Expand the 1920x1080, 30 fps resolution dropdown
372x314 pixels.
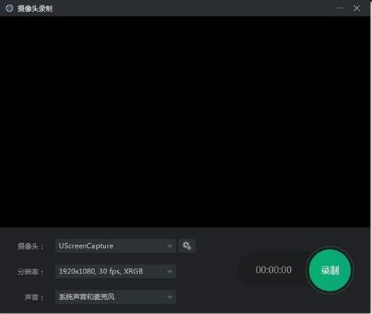pos(115,271)
